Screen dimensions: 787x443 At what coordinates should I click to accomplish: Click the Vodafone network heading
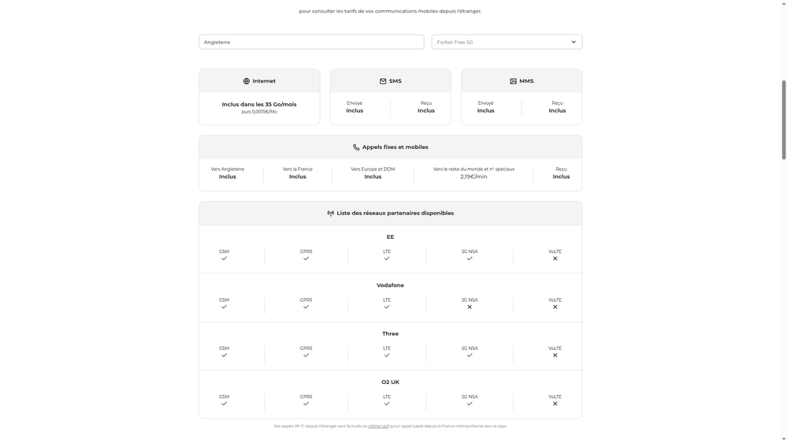pos(390,285)
